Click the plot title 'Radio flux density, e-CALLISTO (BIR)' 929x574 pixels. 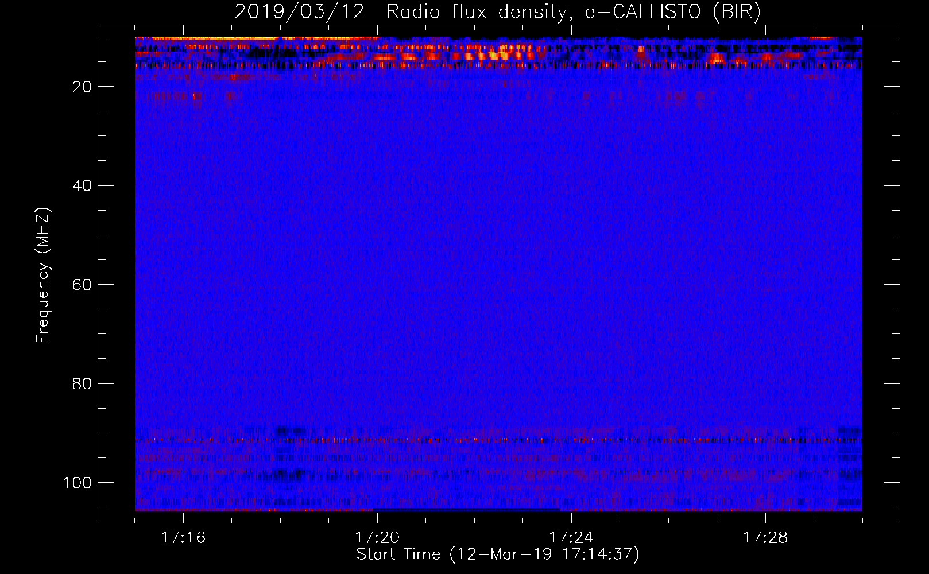pyautogui.click(x=573, y=13)
